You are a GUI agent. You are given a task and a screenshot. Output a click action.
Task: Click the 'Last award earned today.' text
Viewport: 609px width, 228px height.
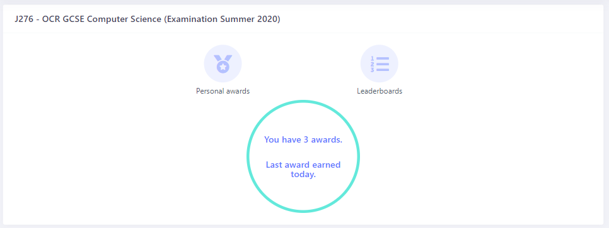tap(303, 170)
